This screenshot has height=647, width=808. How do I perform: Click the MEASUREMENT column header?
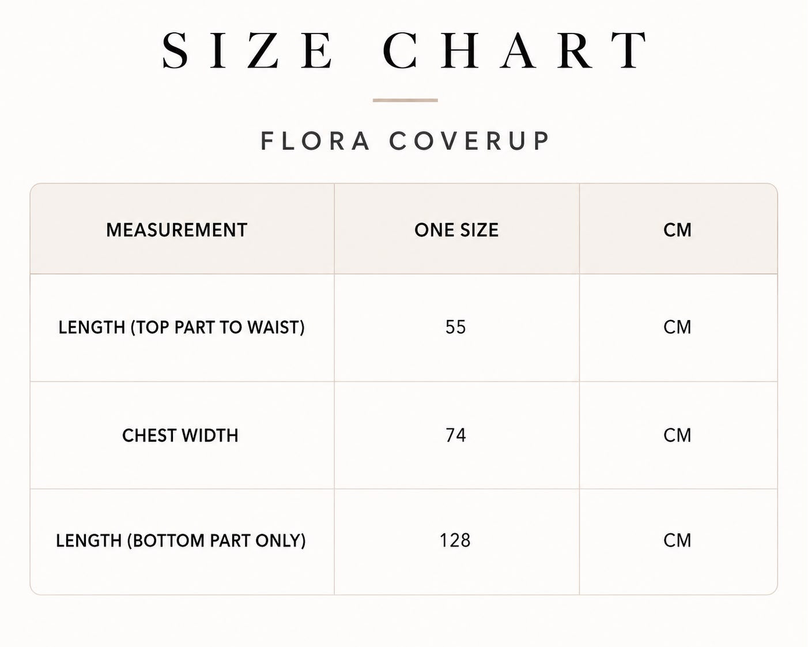coord(176,230)
